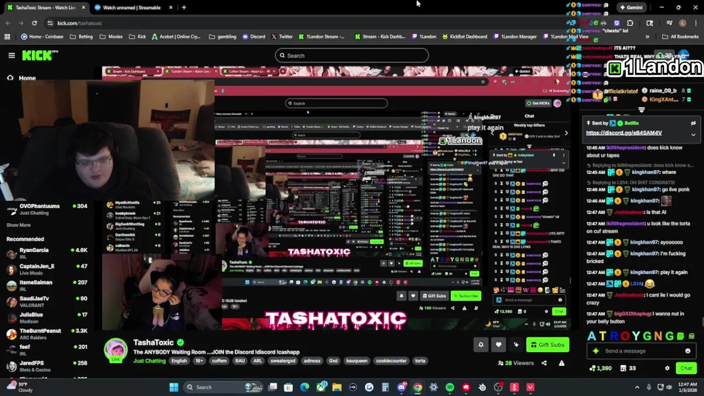This screenshot has width=704, height=396.
Task: Hide the pinned BotRix message
Action: pos(693,123)
